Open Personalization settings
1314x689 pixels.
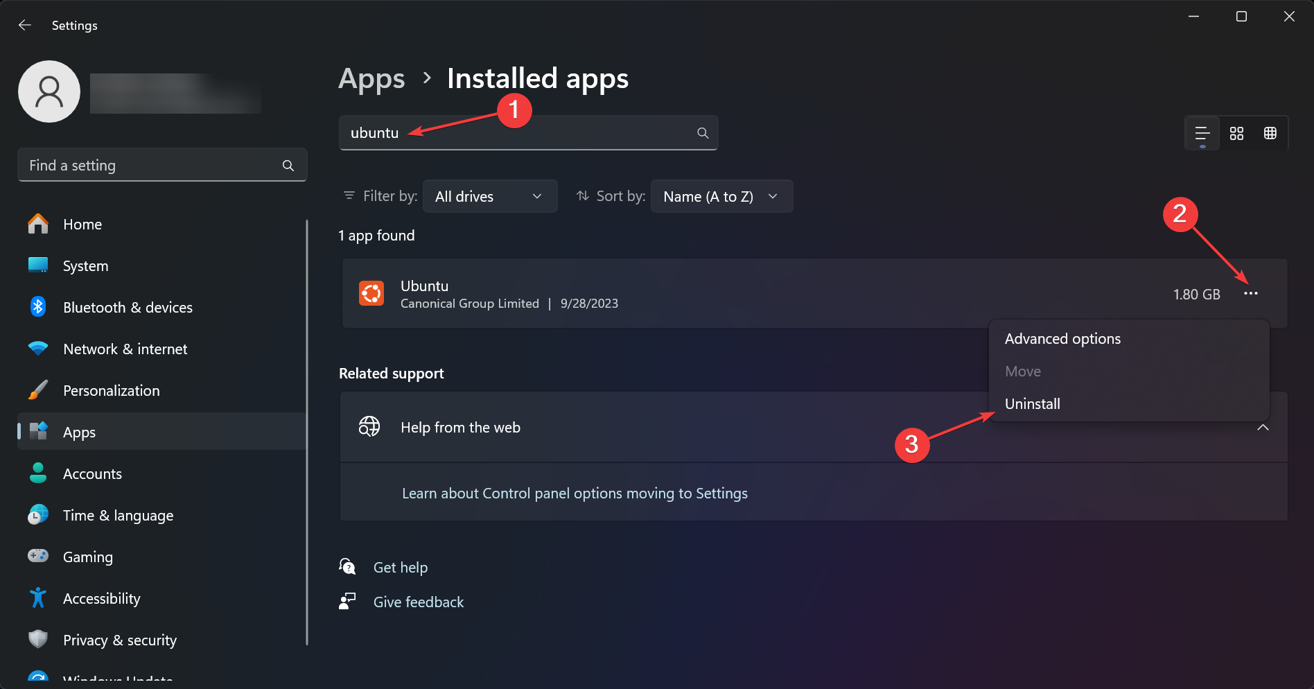[x=111, y=390]
